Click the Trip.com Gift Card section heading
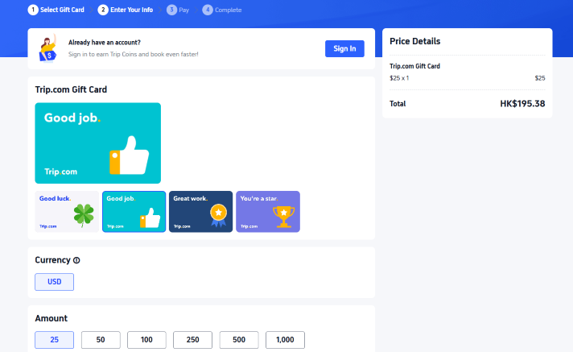Viewport: 573px width, 352px height. [x=71, y=89]
